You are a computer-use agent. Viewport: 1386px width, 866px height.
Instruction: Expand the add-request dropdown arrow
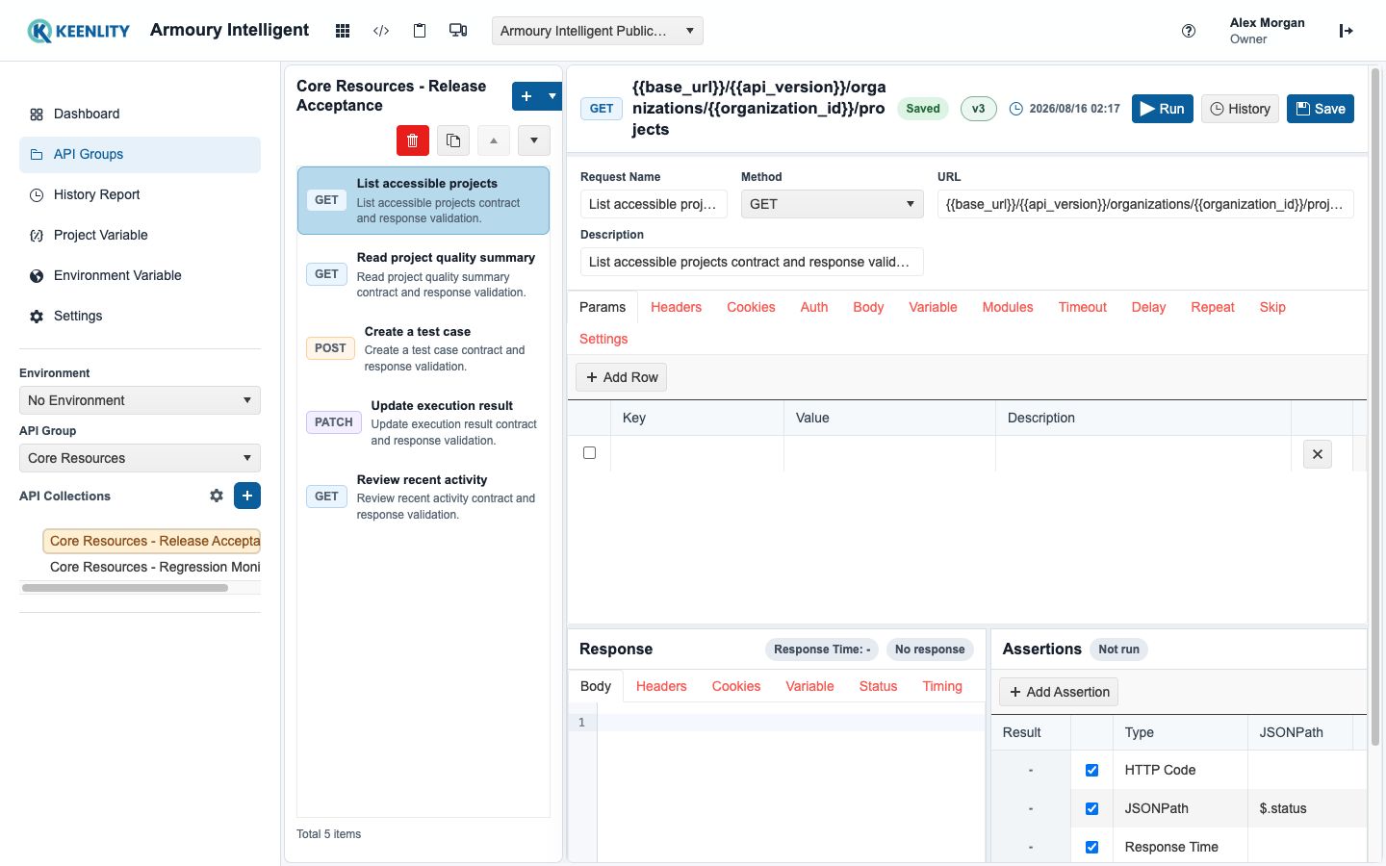point(552,96)
